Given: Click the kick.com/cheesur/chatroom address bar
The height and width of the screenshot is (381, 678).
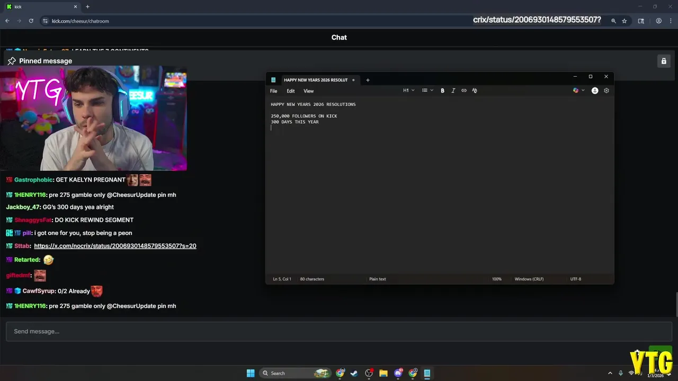Looking at the screenshot, I should [x=81, y=21].
